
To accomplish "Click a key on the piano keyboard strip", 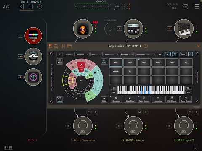I will point(151,90).
